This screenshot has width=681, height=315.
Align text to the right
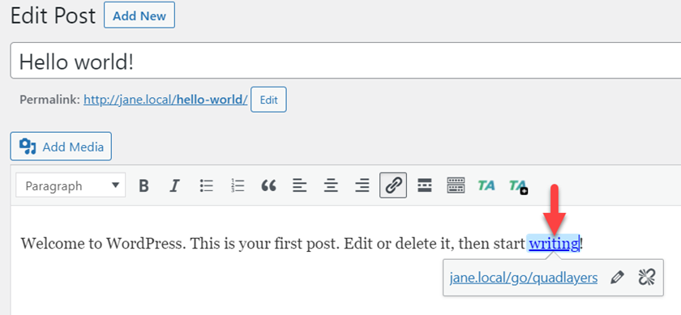coord(362,185)
